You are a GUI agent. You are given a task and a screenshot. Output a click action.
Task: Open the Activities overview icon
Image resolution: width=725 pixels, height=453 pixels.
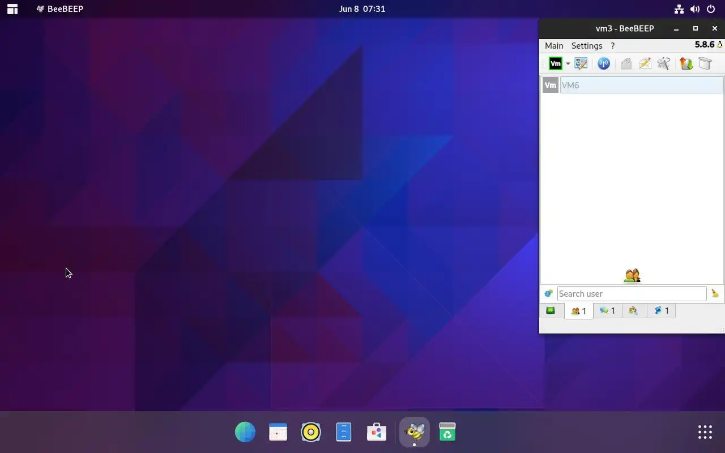tap(12, 9)
